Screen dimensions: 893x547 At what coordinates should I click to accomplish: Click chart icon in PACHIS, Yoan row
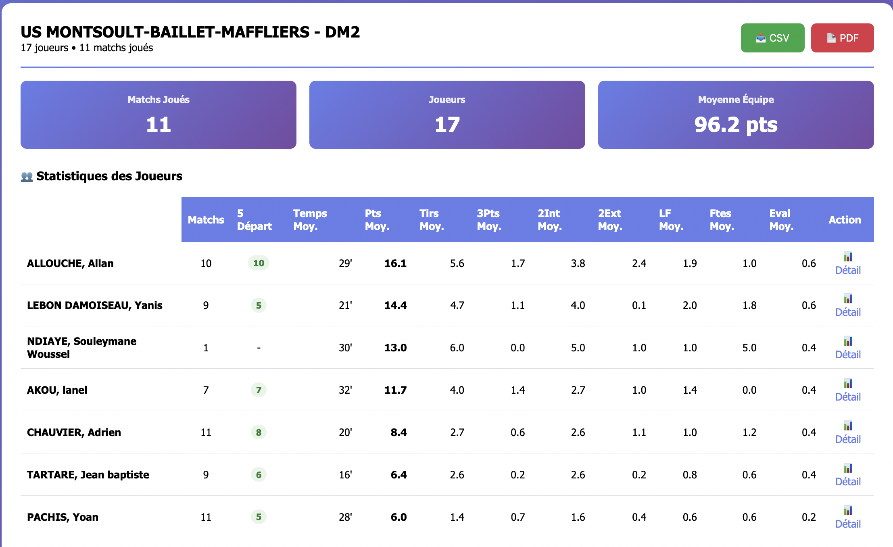click(x=848, y=511)
